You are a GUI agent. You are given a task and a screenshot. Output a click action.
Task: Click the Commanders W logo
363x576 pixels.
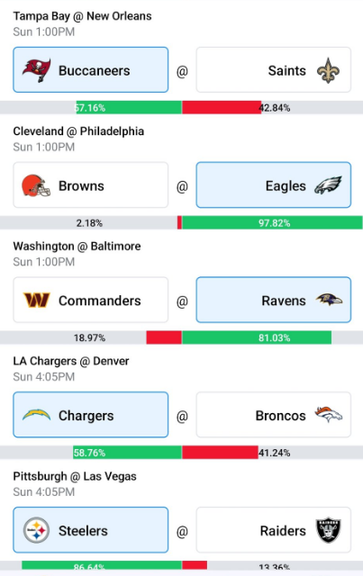36,300
